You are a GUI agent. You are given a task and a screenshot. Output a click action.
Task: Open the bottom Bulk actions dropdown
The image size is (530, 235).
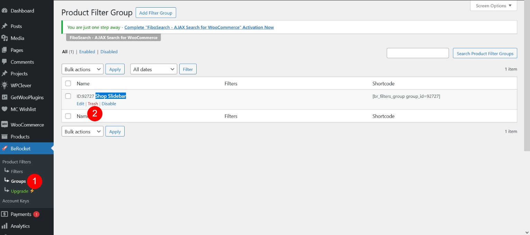pos(82,131)
